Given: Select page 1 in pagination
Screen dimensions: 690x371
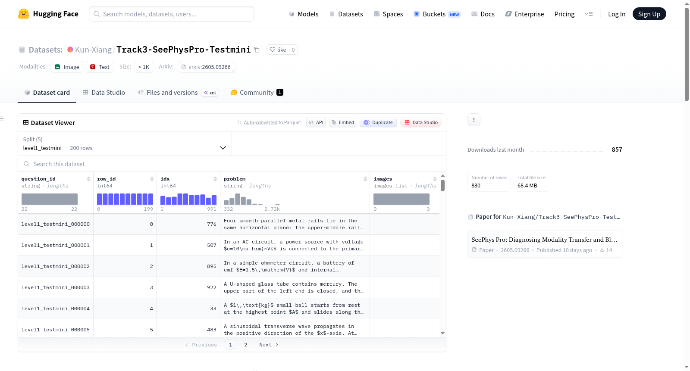Looking at the screenshot, I should 230,345.
